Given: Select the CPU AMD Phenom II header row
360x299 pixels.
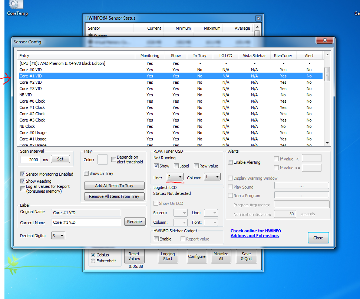Looking at the screenshot, I should click(171, 63).
